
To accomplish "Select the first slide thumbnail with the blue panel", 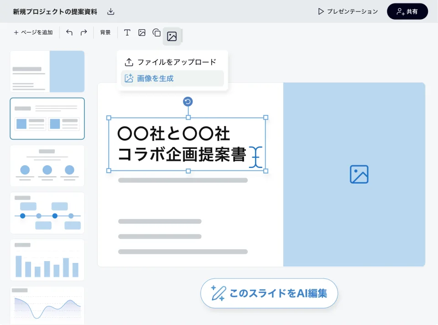I will coord(47,71).
